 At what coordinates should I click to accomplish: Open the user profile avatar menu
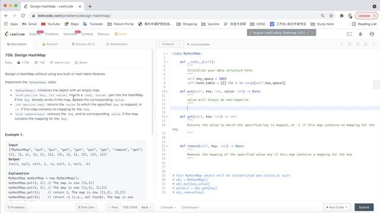(x=372, y=34)
